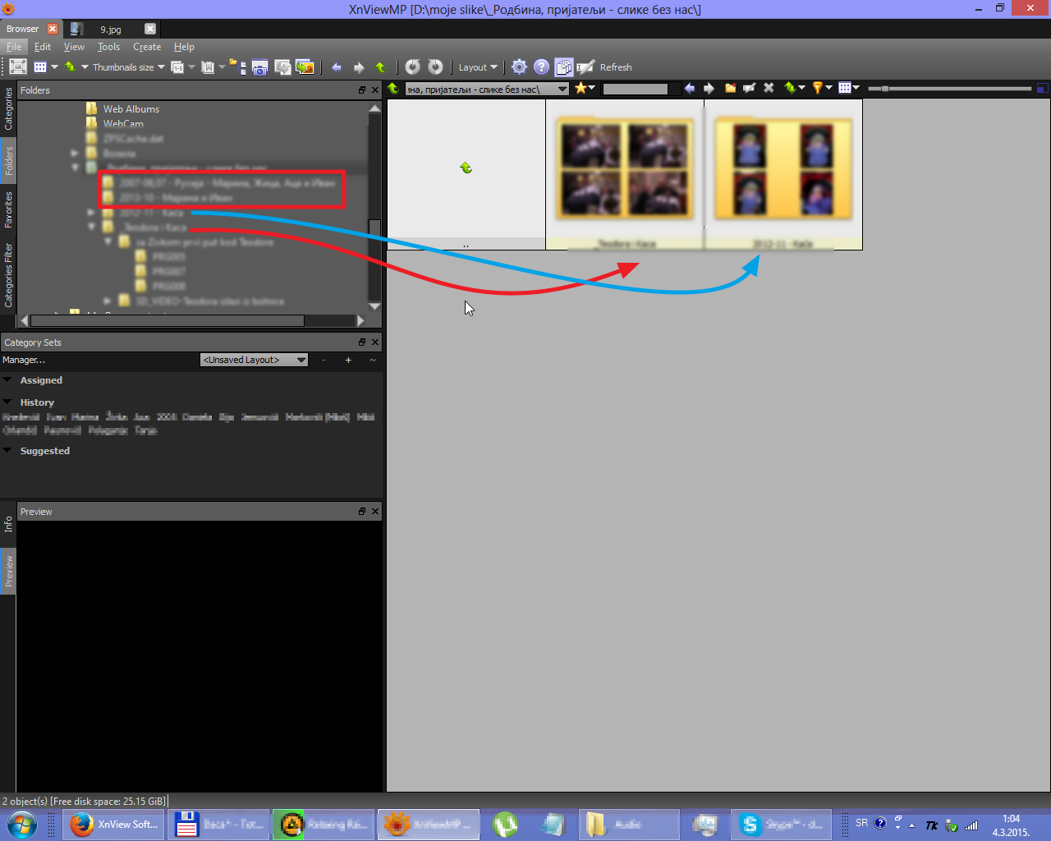Click the green sort arrows icon in main toolbar
The width and height of the screenshot is (1051, 841).
coord(70,67)
